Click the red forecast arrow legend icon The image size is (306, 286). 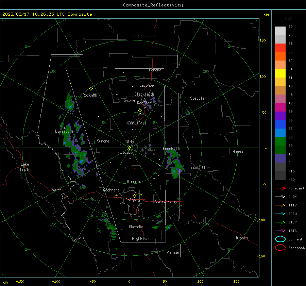coord(280,188)
